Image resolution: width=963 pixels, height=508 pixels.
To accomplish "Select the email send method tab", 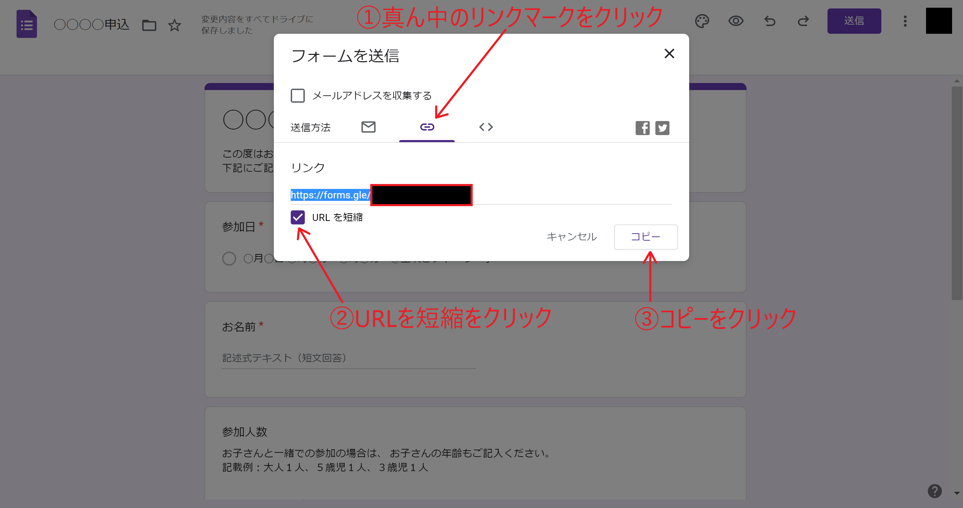I will tap(368, 127).
